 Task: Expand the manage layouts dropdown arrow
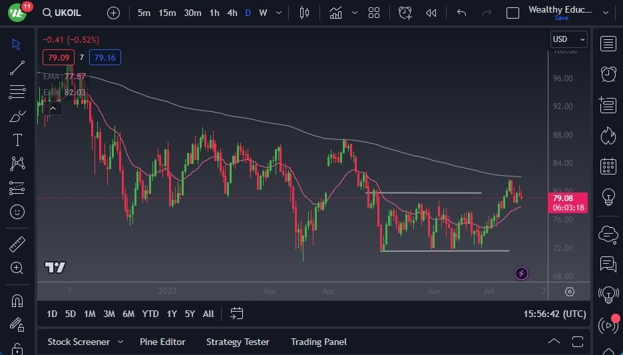[606, 13]
